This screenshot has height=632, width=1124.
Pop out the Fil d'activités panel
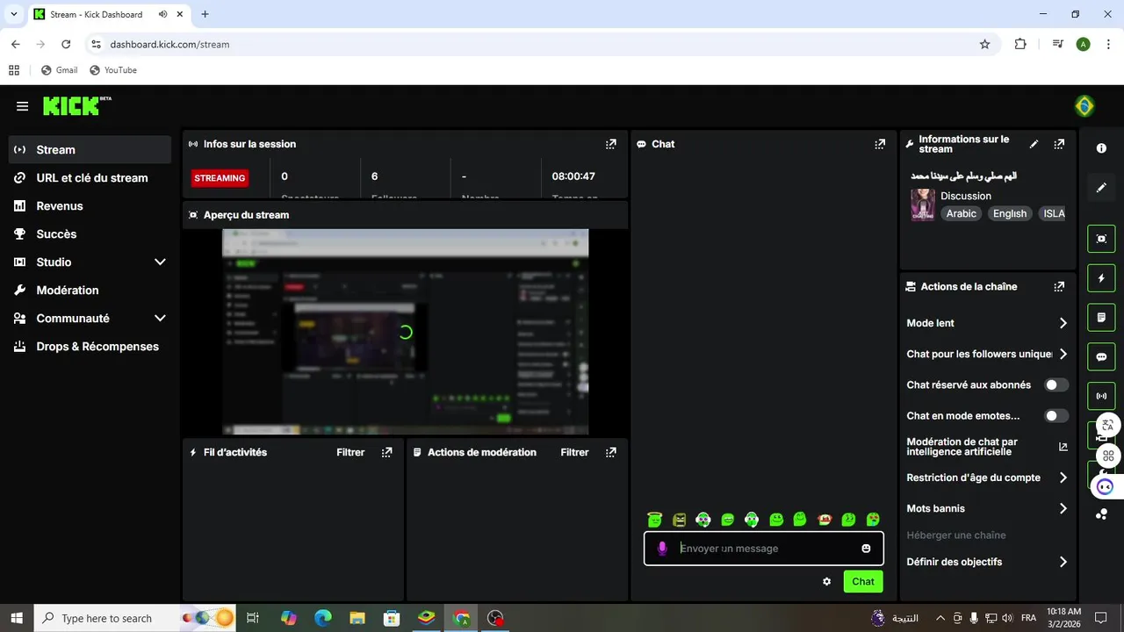pos(386,452)
